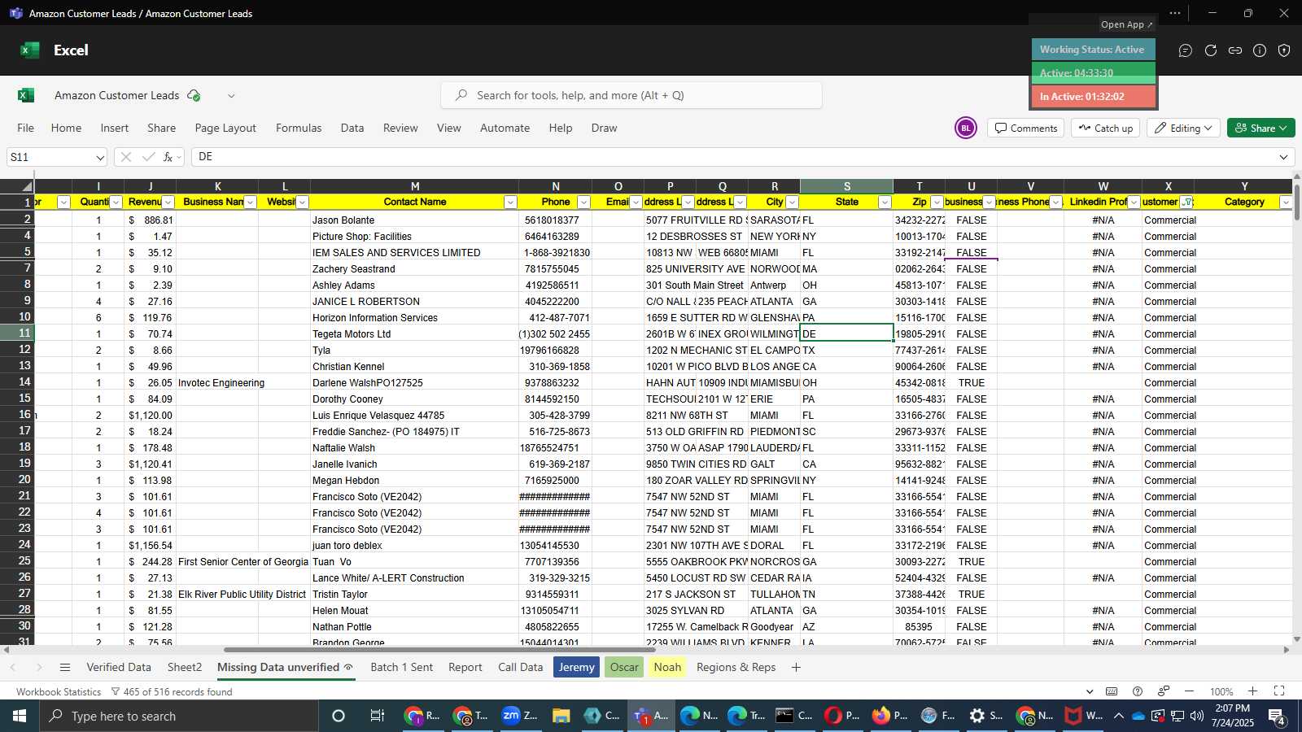Click the feedback icon in the status bar
Viewport: 1302px width, 732px height.
(1164, 691)
